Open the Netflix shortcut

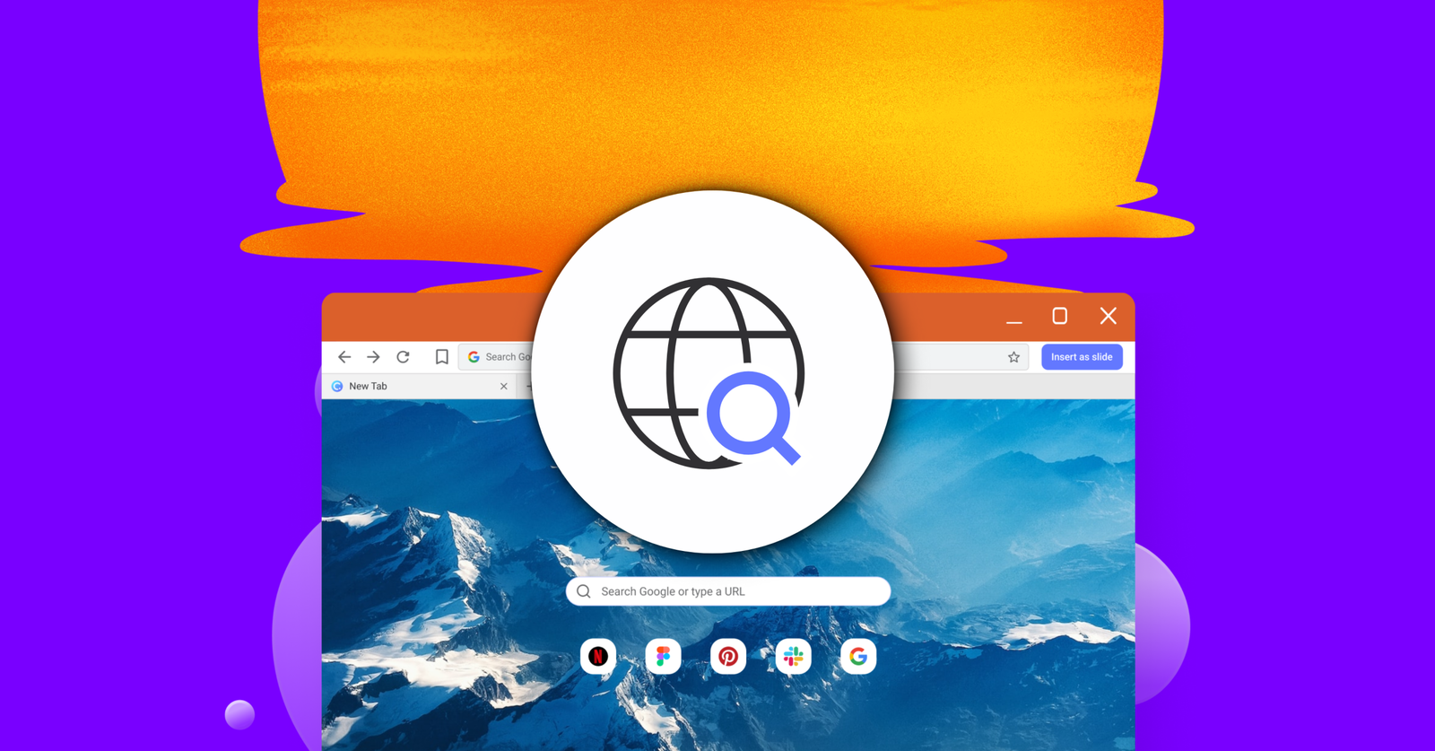coord(598,657)
